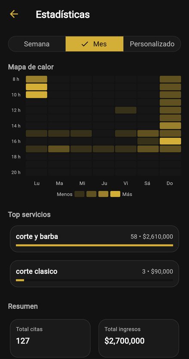
Task: Tap the Martes 17 h heatmap cell
Action: point(59,149)
